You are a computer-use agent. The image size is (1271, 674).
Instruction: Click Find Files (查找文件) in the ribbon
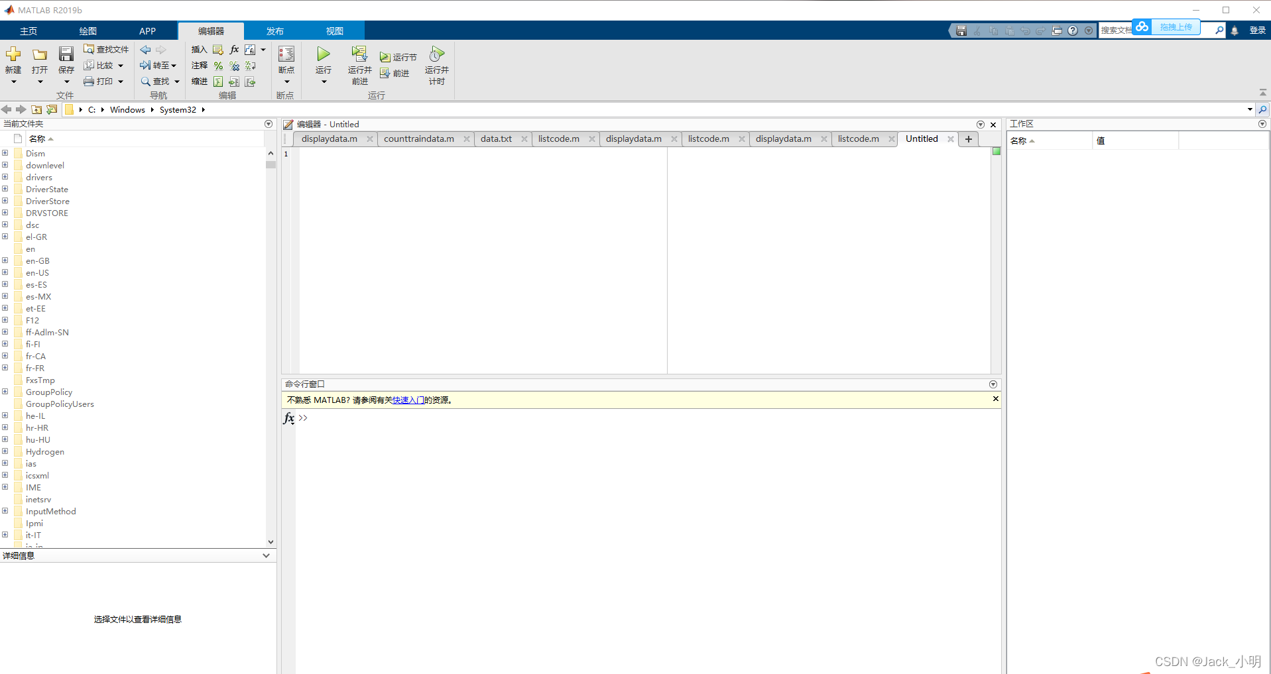tap(106, 49)
